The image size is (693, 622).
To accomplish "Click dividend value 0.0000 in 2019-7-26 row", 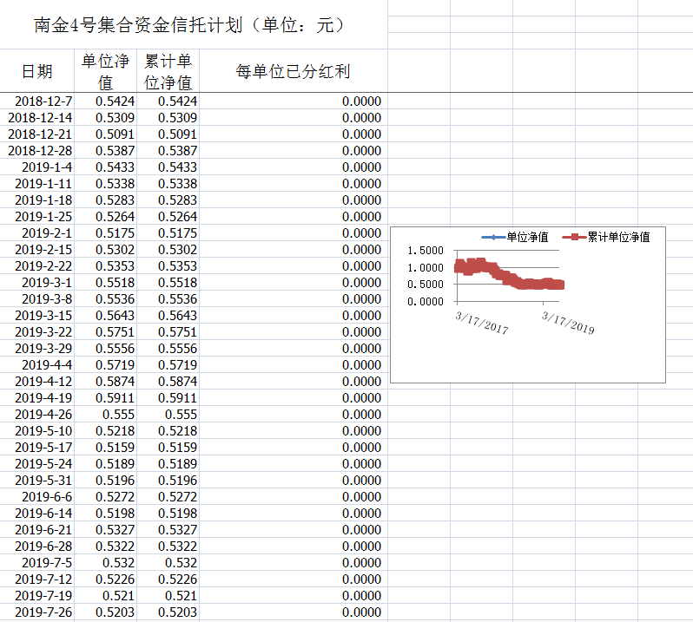I will tap(293, 612).
